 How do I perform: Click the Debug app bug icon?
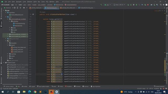(x=136, y=5)
